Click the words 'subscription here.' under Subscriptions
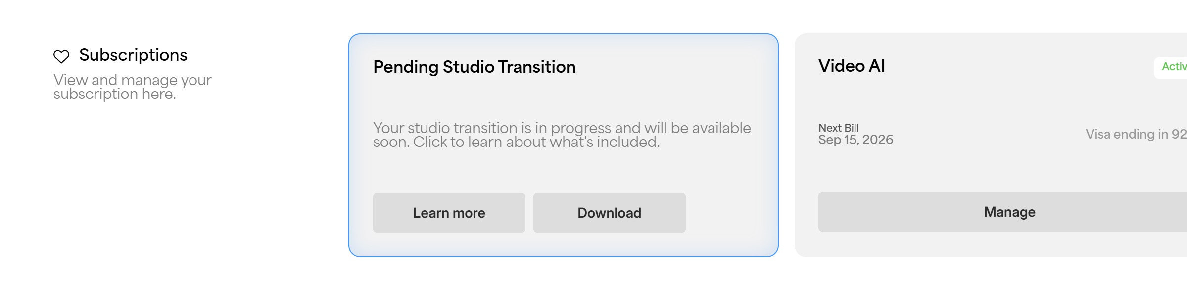Image resolution: width=1187 pixels, height=289 pixels. 115,94
